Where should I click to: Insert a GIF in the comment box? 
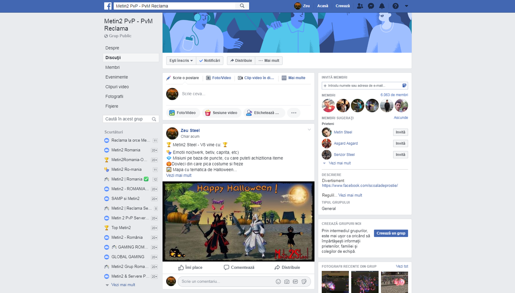tap(295, 281)
